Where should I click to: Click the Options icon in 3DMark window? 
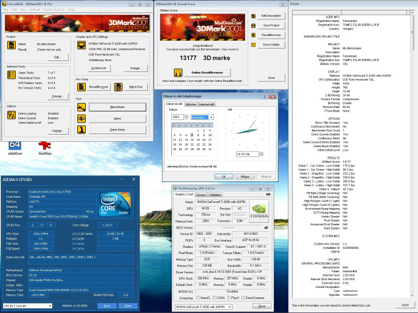(x=11, y=115)
